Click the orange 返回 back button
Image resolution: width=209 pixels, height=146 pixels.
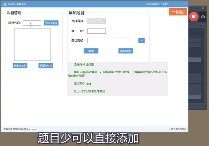[178, 12]
